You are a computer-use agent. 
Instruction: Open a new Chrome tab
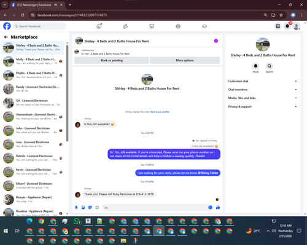[x=70, y=5]
